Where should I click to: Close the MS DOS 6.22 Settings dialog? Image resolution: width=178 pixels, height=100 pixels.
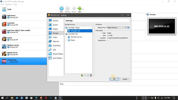point(128,15)
